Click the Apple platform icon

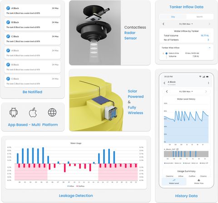click(x=33, y=112)
